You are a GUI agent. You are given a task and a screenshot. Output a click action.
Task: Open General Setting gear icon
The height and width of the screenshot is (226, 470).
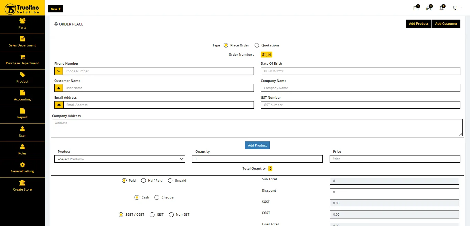pos(22,165)
